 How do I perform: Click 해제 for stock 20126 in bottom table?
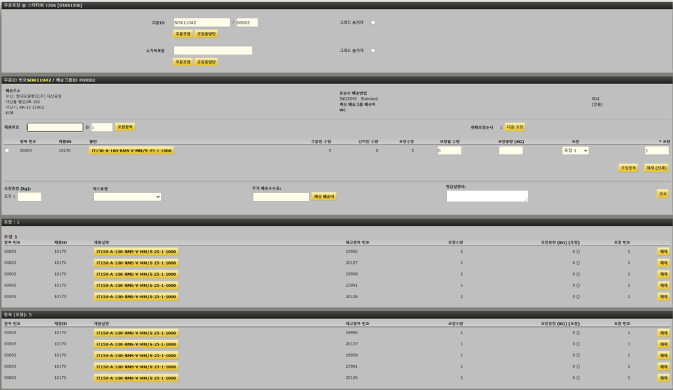pyautogui.click(x=662, y=378)
